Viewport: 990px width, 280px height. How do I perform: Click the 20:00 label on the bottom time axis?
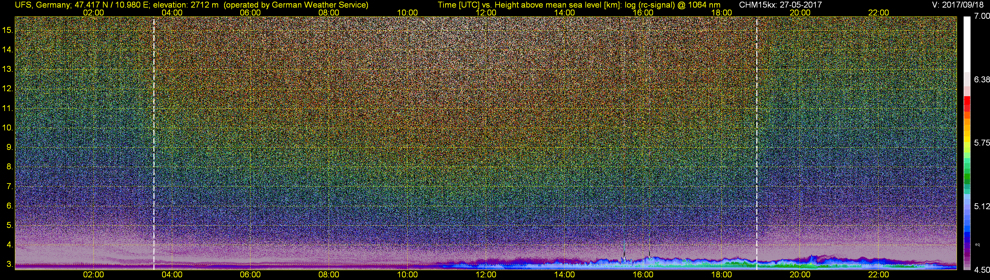800,275
